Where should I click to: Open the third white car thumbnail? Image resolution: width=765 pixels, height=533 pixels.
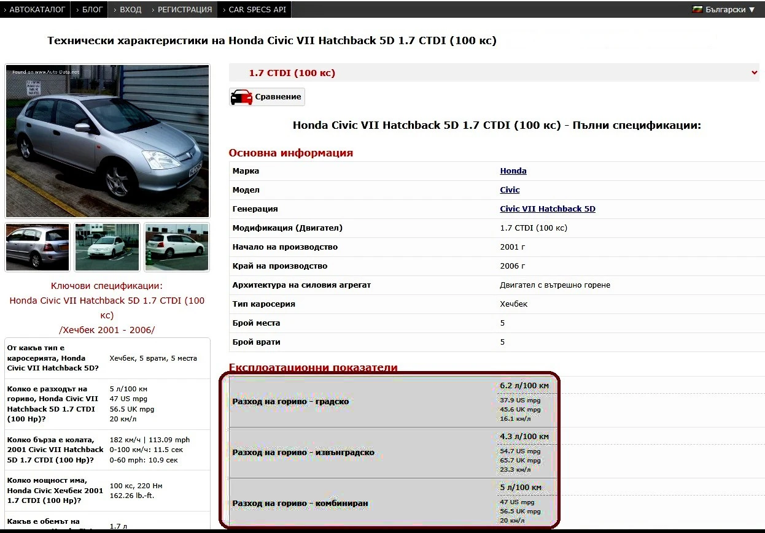tap(177, 247)
